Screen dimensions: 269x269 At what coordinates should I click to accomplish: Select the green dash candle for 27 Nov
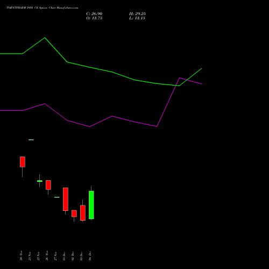click(57, 197)
